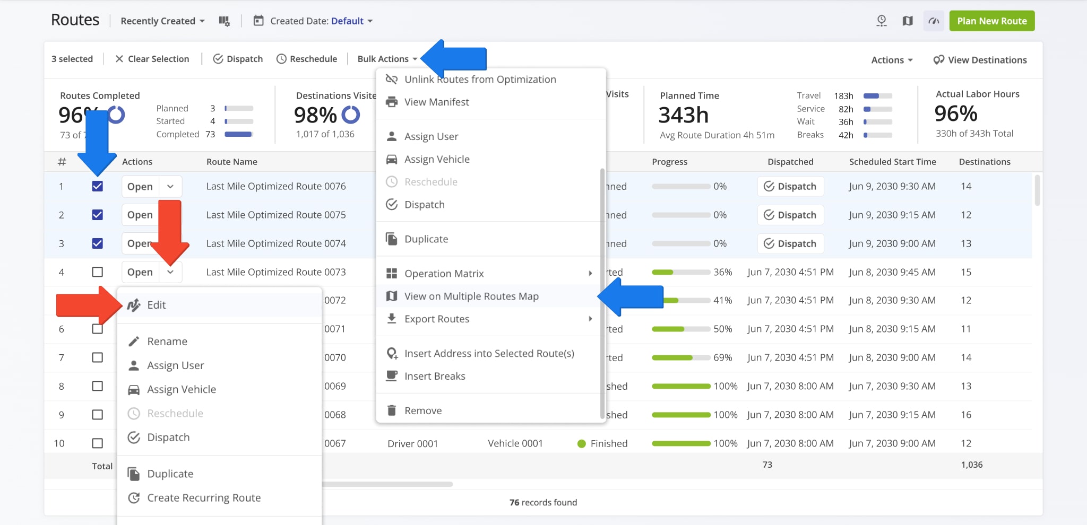The image size is (1087, 525).
Task: Click Dispatch button for the 9:00 AM route
Action: point(790,244)
